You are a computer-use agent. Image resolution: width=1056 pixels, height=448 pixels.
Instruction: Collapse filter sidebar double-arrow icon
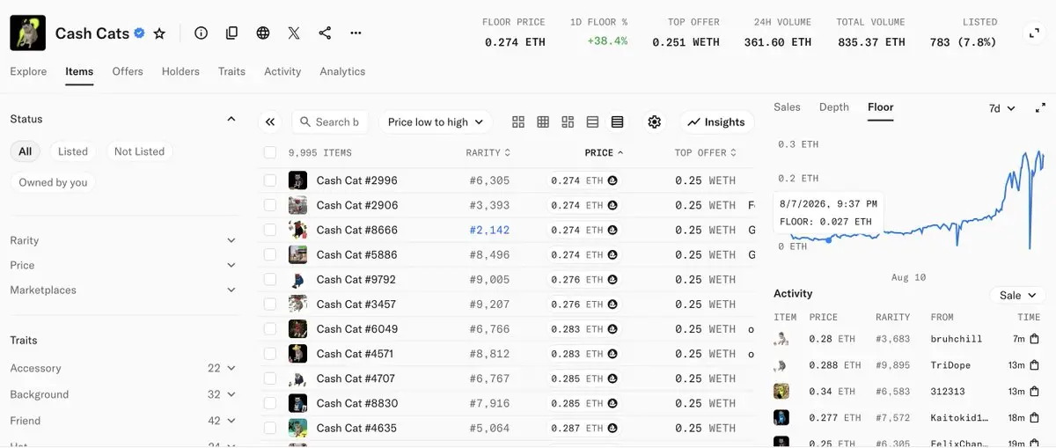tap(270, 122)
